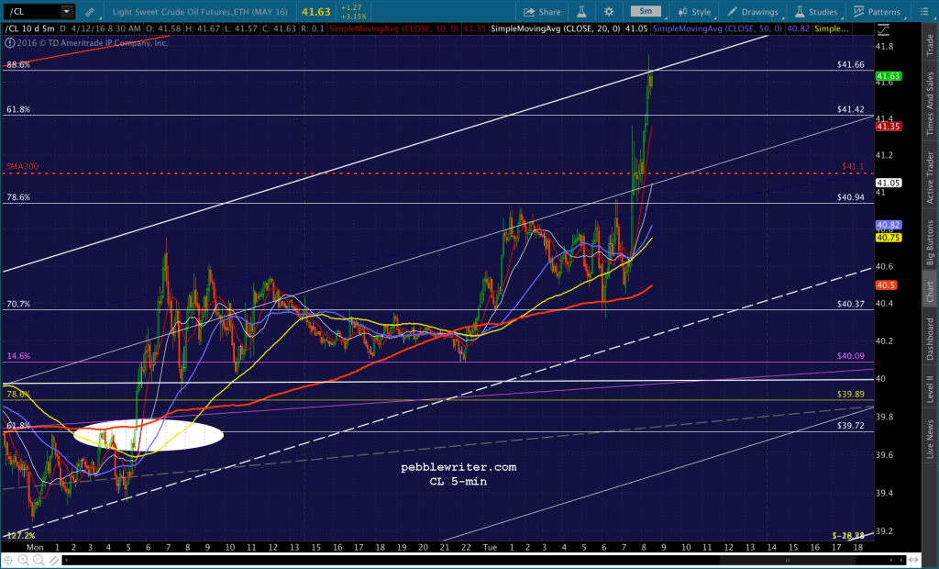Open the Style menu
Image resolution: width=939 pixels, height=569 pixels.
(x=694, y=11)
